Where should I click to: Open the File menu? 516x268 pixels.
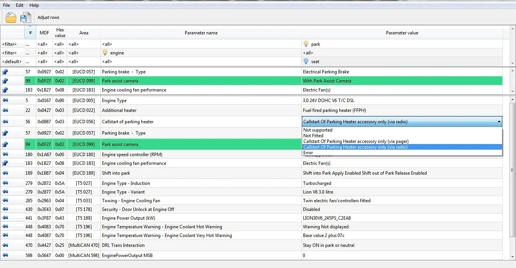point(6,5)
